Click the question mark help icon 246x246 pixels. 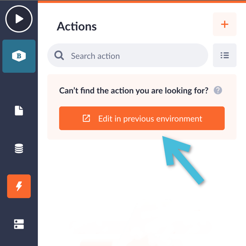[218, 90]
